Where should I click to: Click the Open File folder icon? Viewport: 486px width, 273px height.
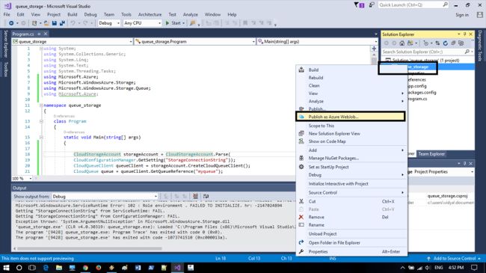click(x=46, y=23)
